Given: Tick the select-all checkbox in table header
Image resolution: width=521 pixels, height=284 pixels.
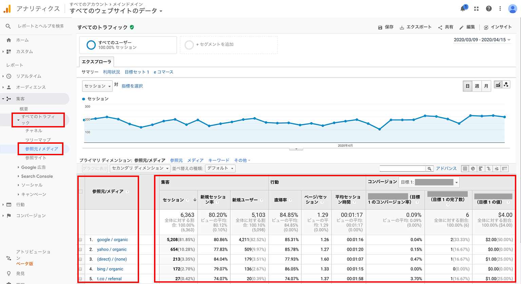Looking at the screenshot, I should 81,192.
